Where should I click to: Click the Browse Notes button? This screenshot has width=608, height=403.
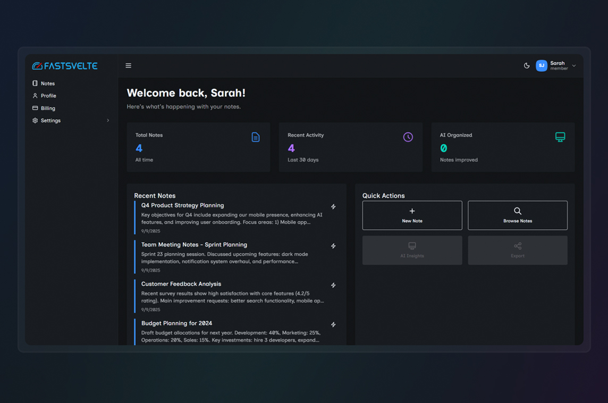coord(518,215)
